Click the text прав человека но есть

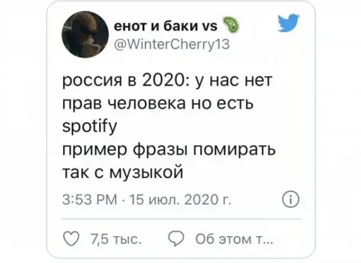[x=158, y=104]
